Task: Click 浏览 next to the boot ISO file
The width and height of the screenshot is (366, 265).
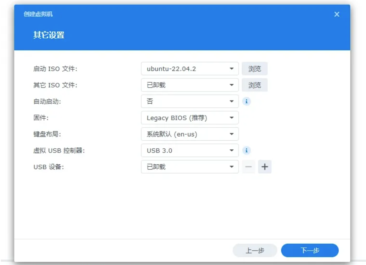Action: coord(254,68)
